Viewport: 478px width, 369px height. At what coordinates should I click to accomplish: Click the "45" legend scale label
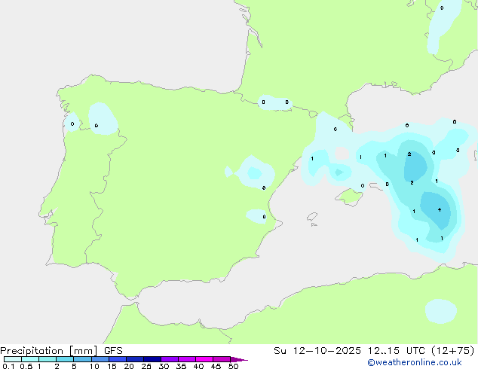[216, 366]
